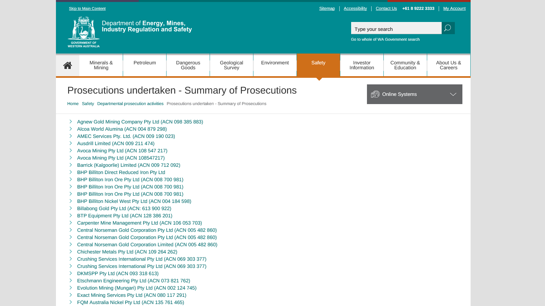The image size is (545, 306).
Task: Open the Petroleum menu
Action: point(144,65)
